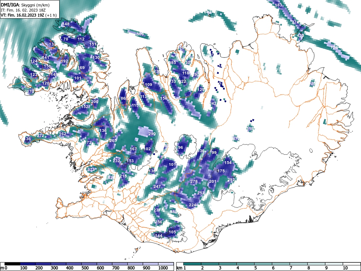
Task: Click the visibility value 278 on the map
Action: pyautogui.click(x=194, y=182)
